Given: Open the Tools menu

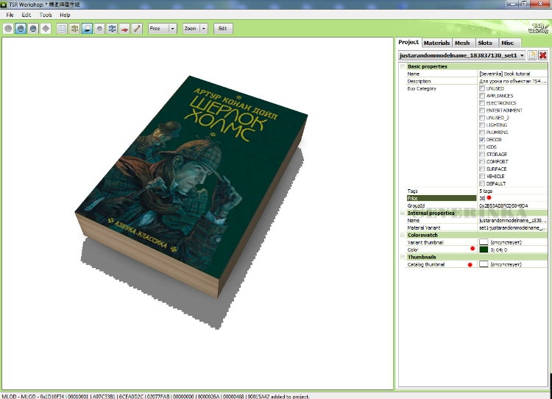Looking at the screenshot, I should [x=46, y=15].
